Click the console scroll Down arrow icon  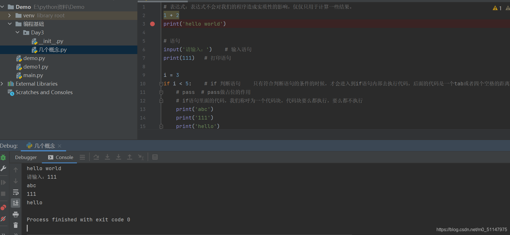tap(16, 181)
